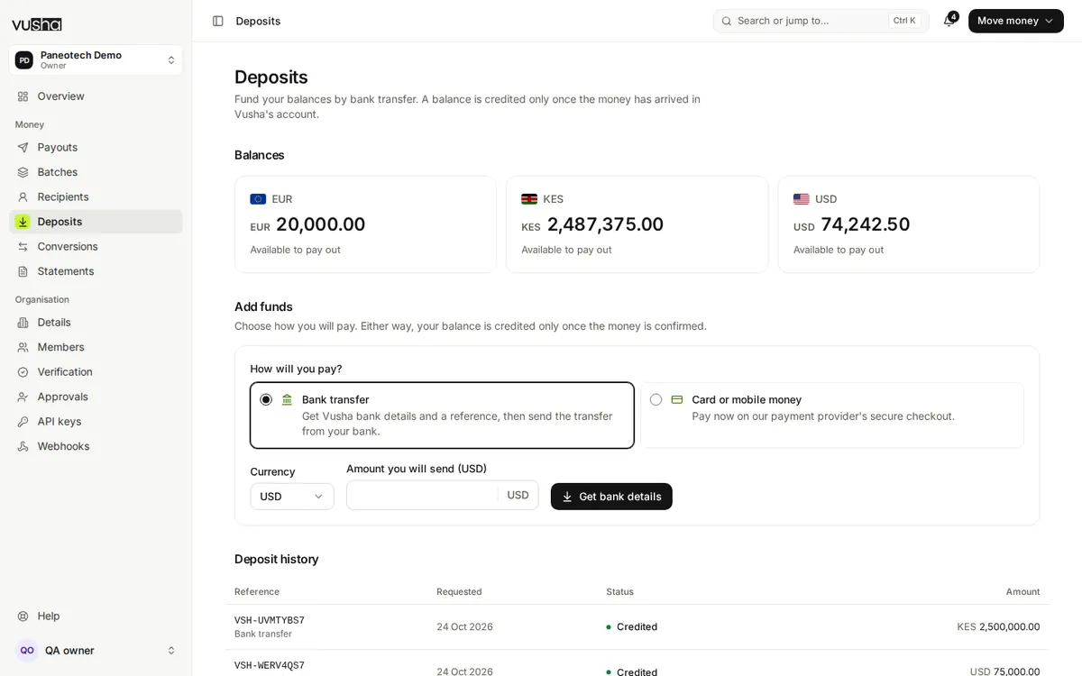Click the green card payment icon
The height and width of the screenshot is (676, 1082).
(676, 399)
